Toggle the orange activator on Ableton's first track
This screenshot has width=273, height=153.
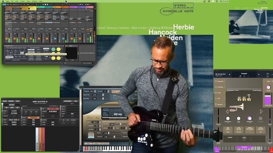click(x=6, y=39)
